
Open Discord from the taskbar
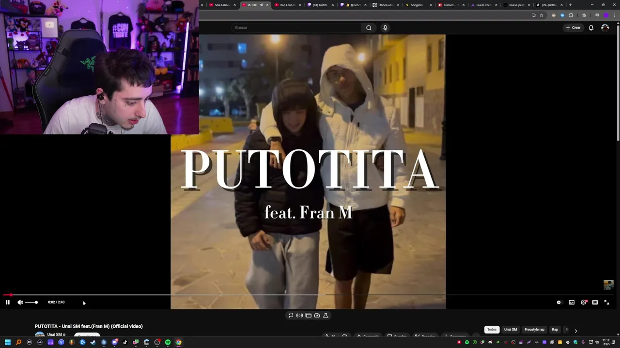[114, 342]
